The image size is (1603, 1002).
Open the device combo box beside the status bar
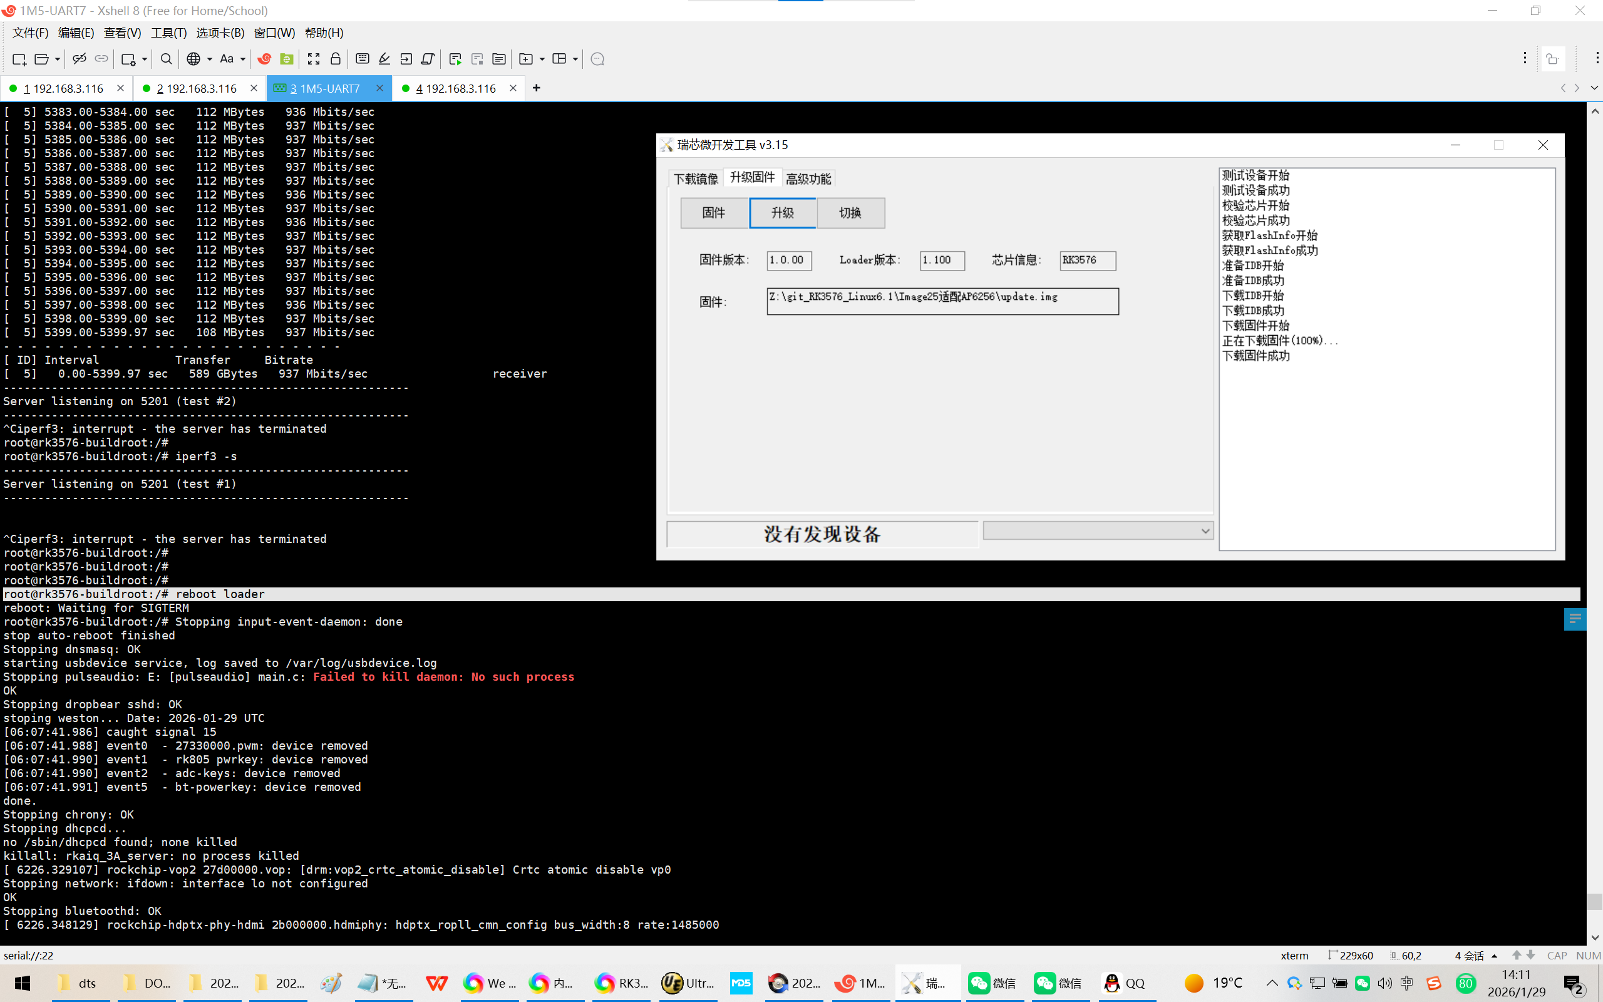pyautogui.click(x=1098, y=531)
